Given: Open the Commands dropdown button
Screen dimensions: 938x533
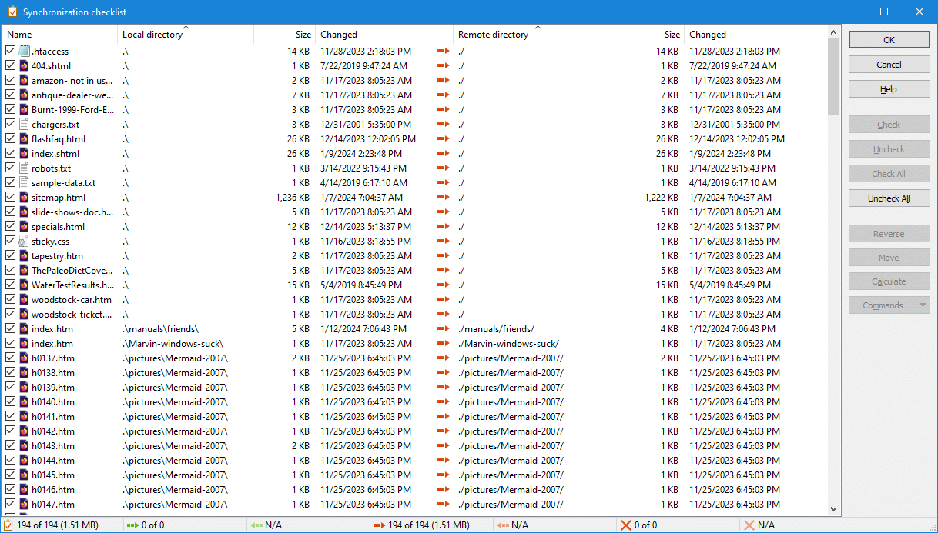Looking at the screenshot, I should coord(889,305).
